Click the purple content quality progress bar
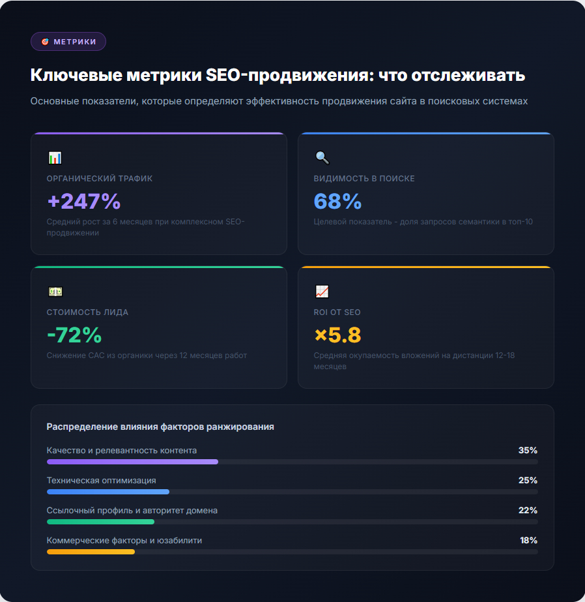The width and height of the screenshot is (585, 602). [132, 462]
